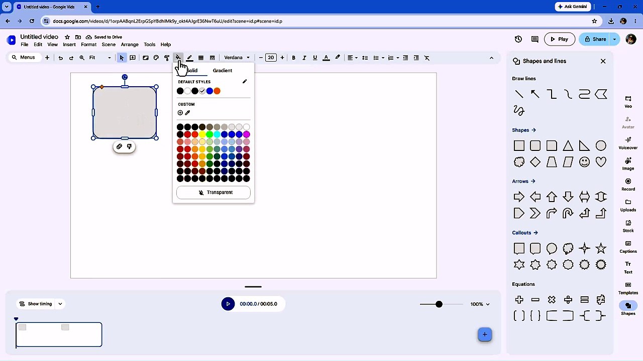Open the Insert menu
643x361 pixels.
[x=69, y=45]
